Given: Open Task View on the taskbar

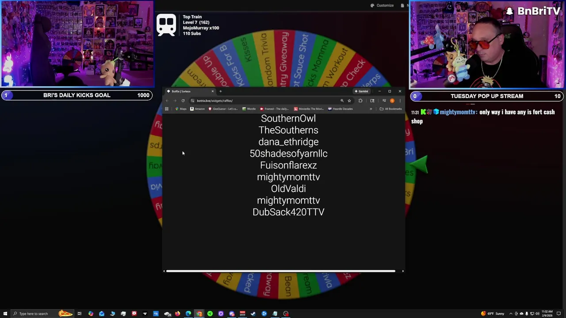Looking at the screenshot, I should [79, 314].
